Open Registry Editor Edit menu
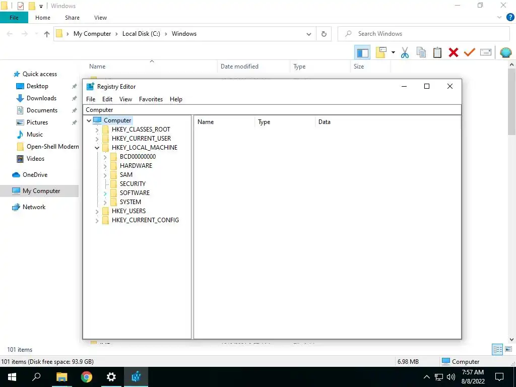This screenshot has width=516, height=387. tap(107, 99)
